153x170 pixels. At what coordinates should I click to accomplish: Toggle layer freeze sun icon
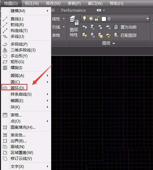tap(91, 19)
